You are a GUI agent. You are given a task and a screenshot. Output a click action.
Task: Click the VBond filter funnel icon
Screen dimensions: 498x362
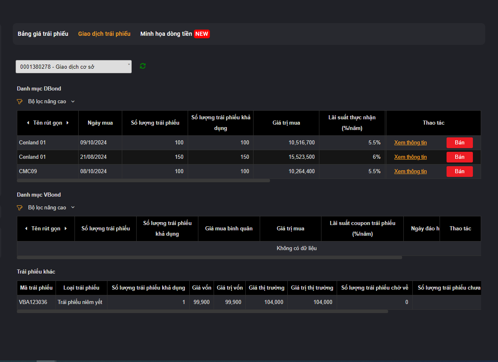point(20,208)
